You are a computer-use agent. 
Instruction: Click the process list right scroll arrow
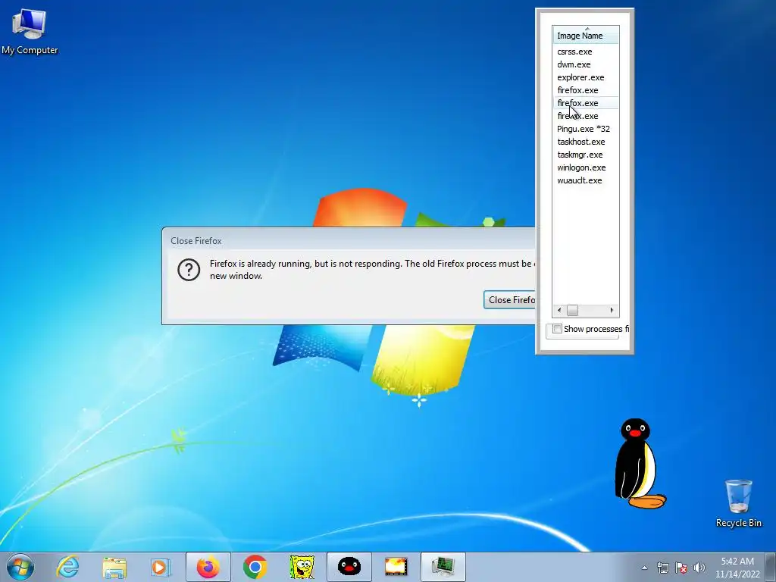612,310
